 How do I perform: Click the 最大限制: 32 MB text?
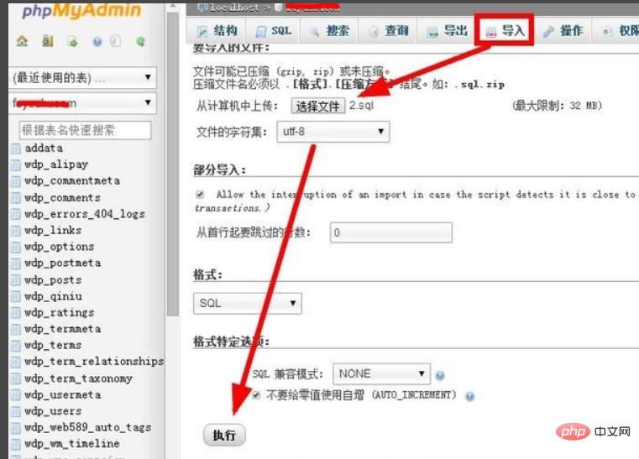click(x=557, y=106)
